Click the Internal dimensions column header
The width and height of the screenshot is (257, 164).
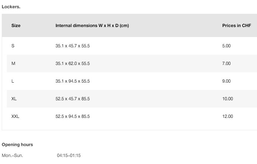(92, 26)
